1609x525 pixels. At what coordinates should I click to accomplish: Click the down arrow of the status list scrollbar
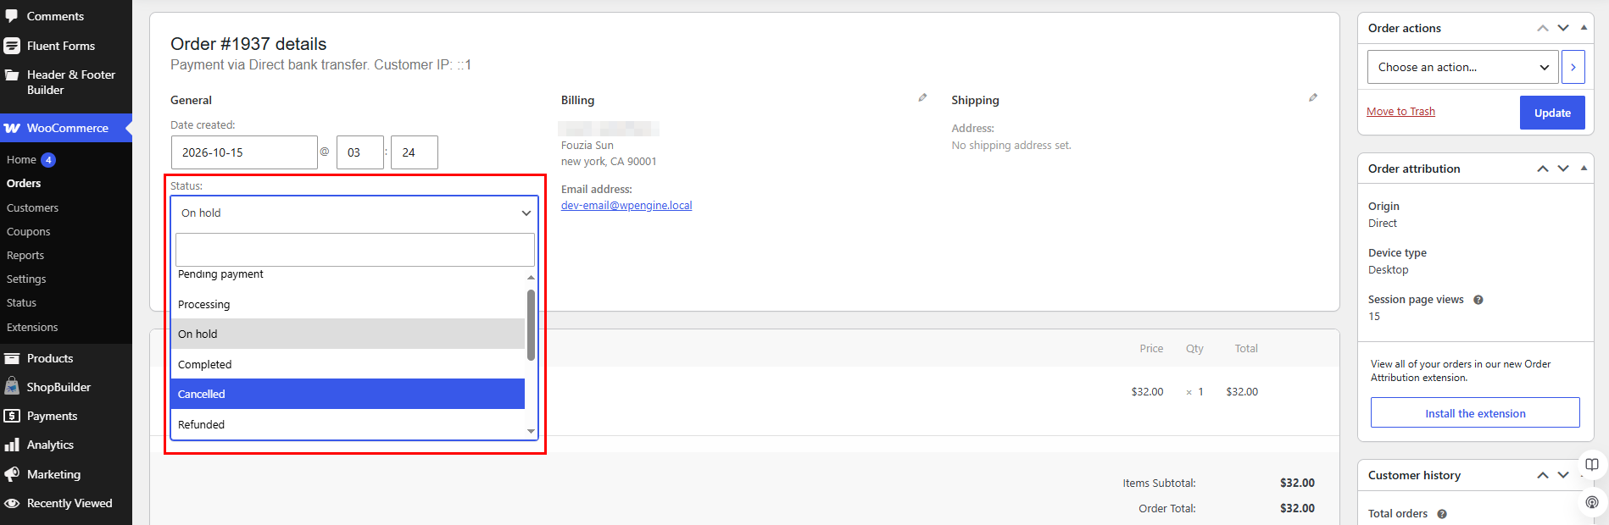coord(531,432)
